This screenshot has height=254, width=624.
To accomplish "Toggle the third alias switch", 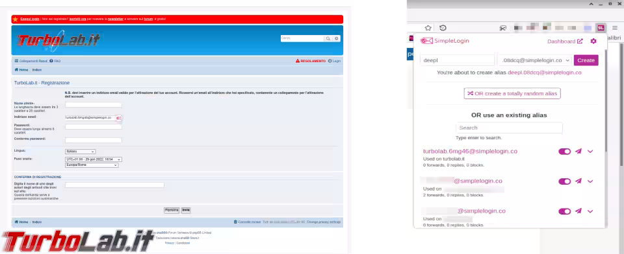I will point(565,211).
